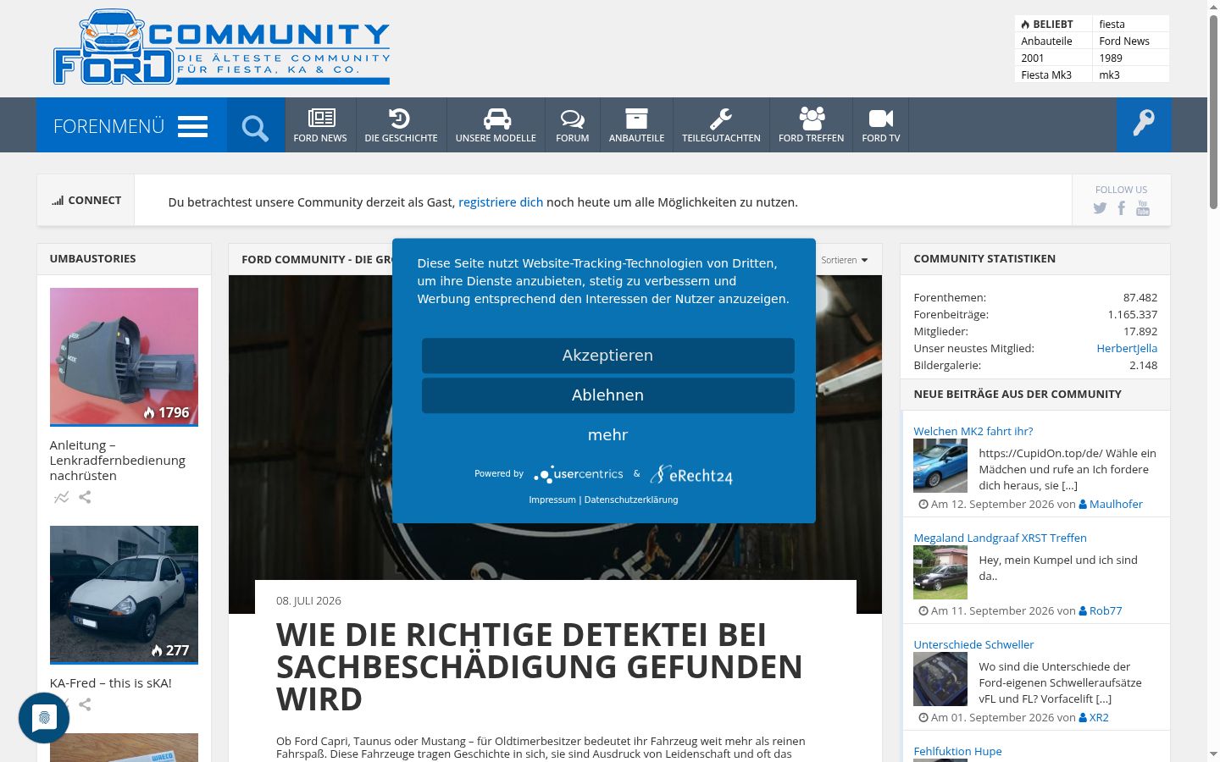The height and width of the screenshot is (762, 1220).
Task: Click the eRecht24 logo
Action: point(691,474)
